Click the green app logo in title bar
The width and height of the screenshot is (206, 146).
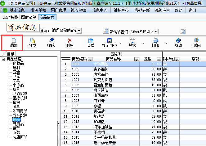point(2,3)
